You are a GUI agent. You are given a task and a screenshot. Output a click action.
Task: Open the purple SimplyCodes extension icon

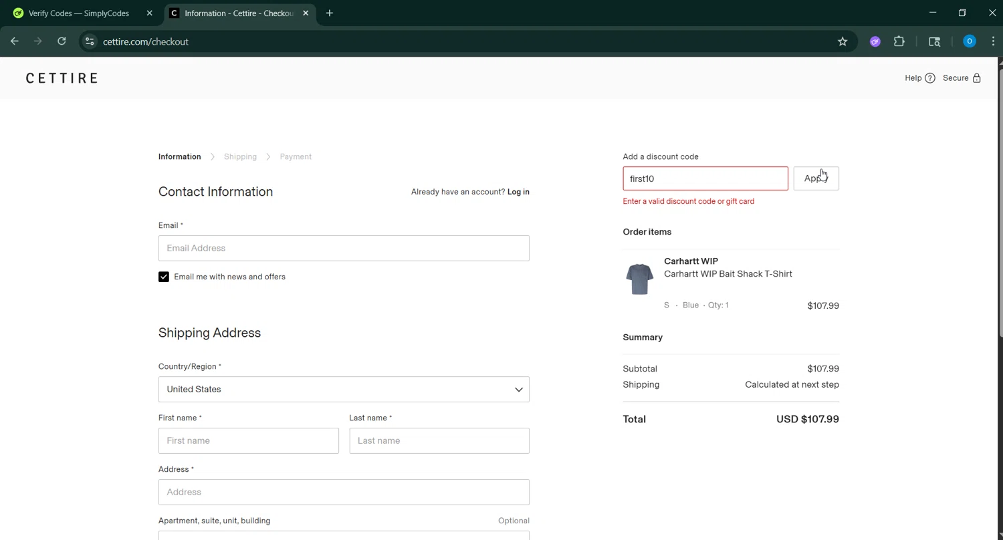pyautogui.click(x=875, y=41)
